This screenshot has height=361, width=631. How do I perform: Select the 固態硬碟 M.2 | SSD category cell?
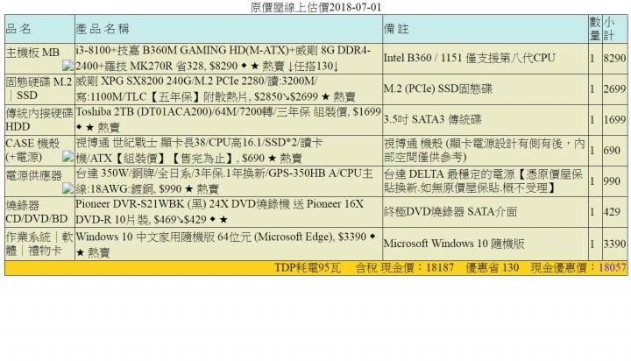tap(39, 89)
